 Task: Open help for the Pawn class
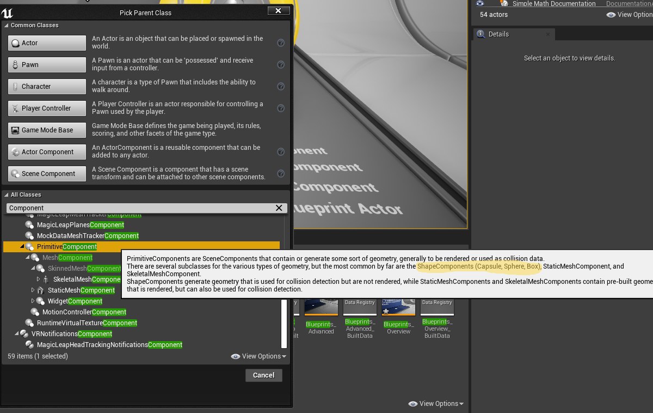(x=281, y=65)
